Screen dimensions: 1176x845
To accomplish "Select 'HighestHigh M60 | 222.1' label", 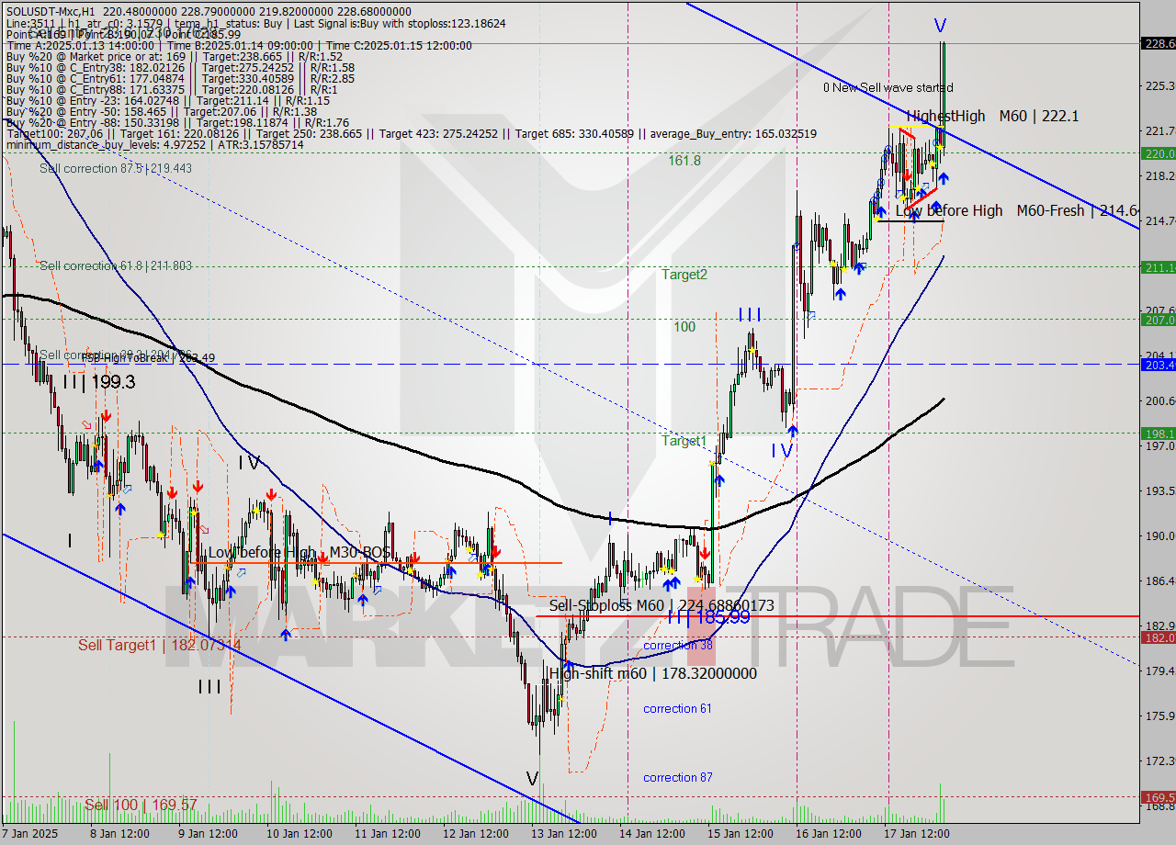I will (992, 116).
